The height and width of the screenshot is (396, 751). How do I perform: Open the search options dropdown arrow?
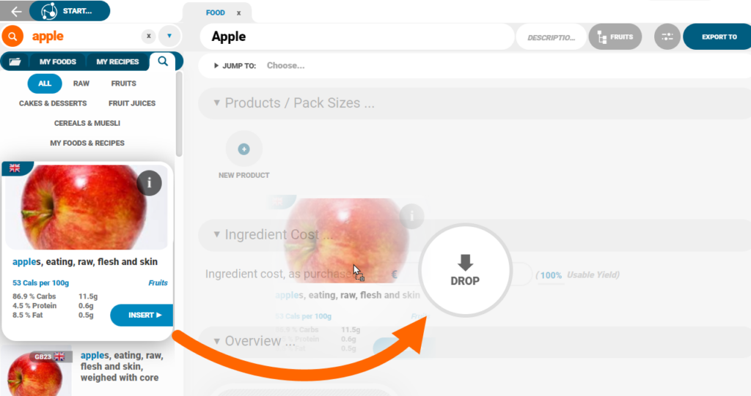(x=169, y=36)
